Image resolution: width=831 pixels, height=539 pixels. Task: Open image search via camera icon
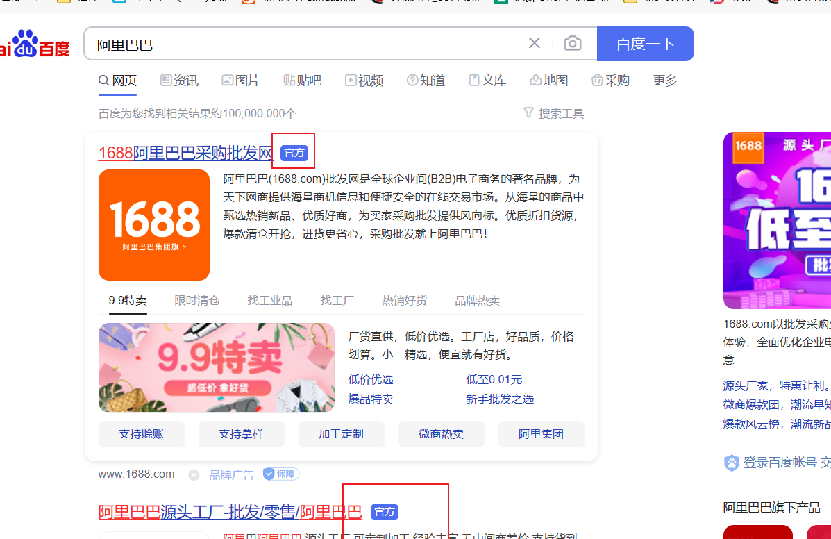572,43
